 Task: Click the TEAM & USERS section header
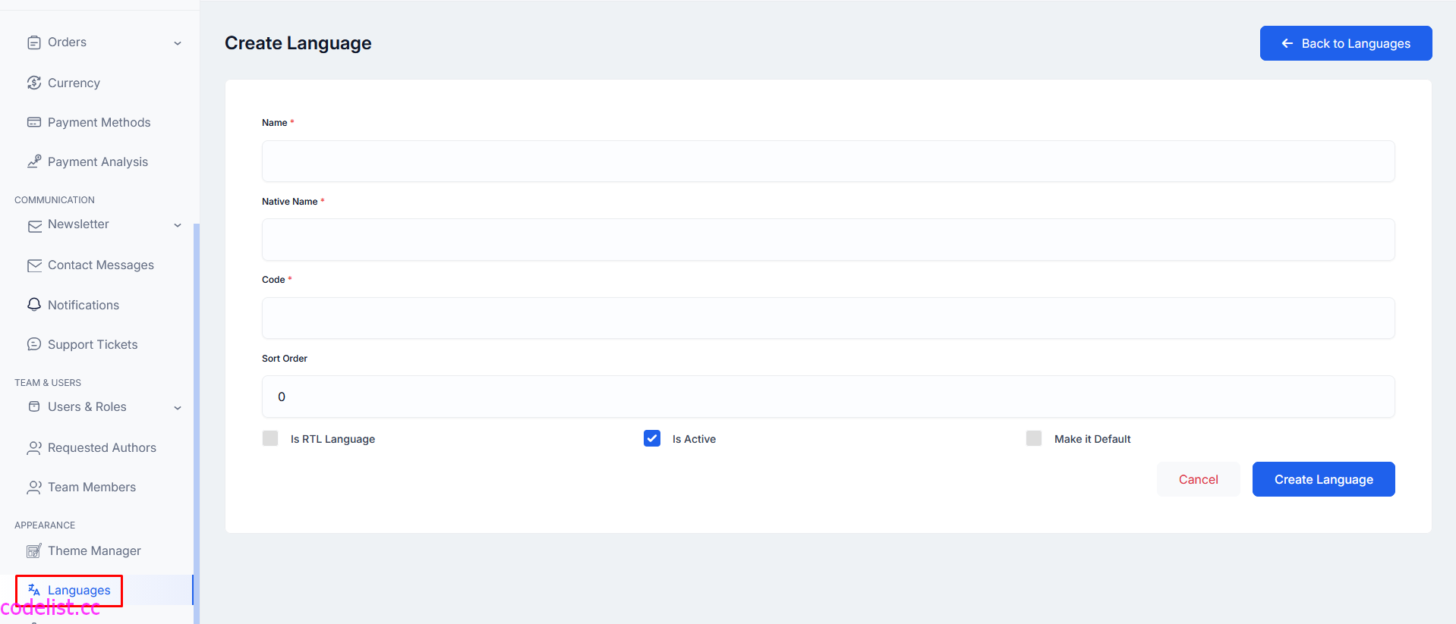coord(48,383)
